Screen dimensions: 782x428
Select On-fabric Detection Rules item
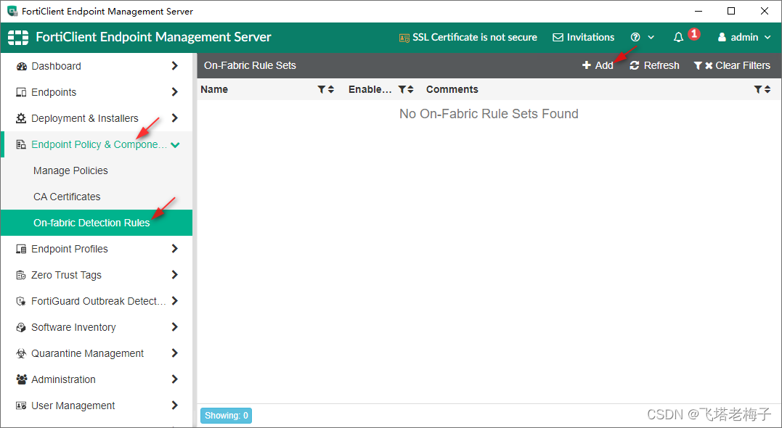[97, 223]
